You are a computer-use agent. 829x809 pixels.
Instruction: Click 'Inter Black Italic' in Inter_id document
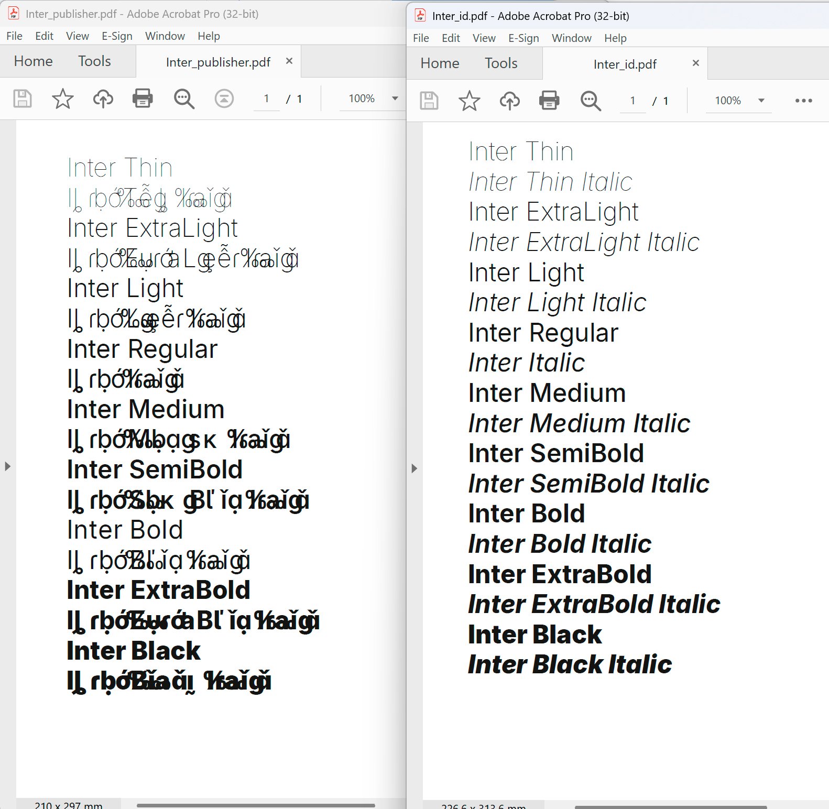coord(570,664)
